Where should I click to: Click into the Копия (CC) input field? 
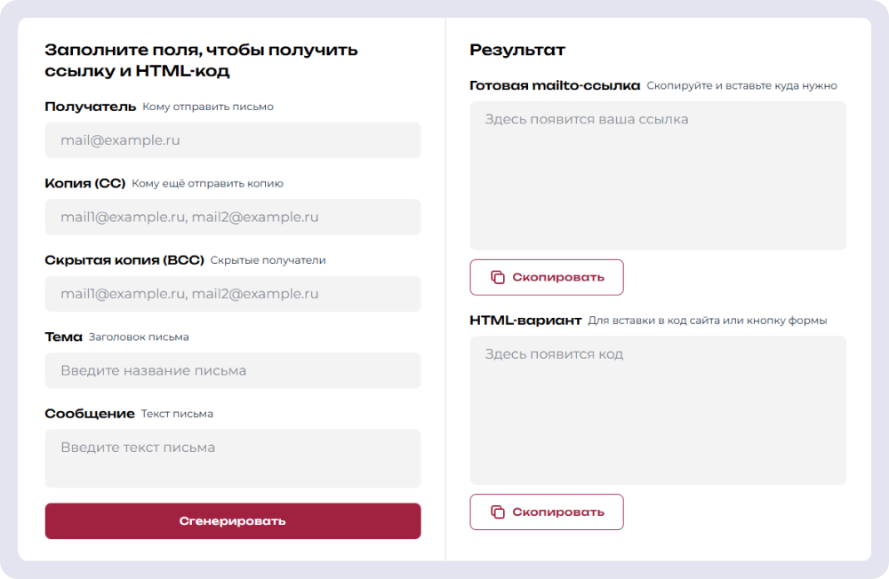pyautogui.click(x=233, y=217)
